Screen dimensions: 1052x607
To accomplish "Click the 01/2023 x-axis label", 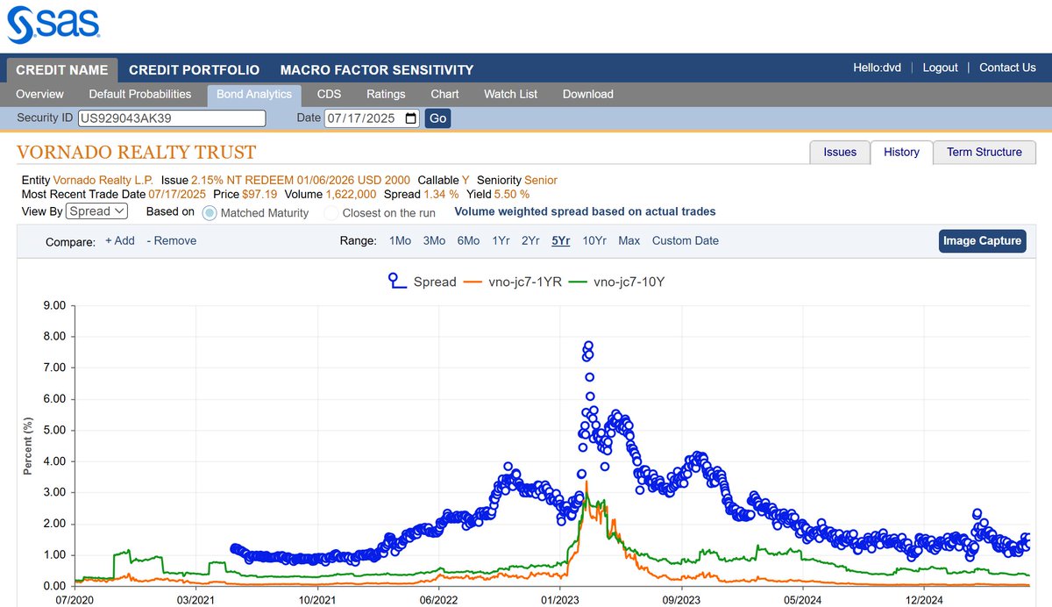I will [559, 599].
